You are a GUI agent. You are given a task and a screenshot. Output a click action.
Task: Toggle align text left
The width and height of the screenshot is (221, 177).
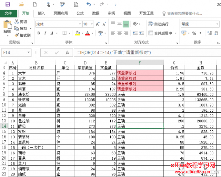pyautogui.click(x=113, y=33)
